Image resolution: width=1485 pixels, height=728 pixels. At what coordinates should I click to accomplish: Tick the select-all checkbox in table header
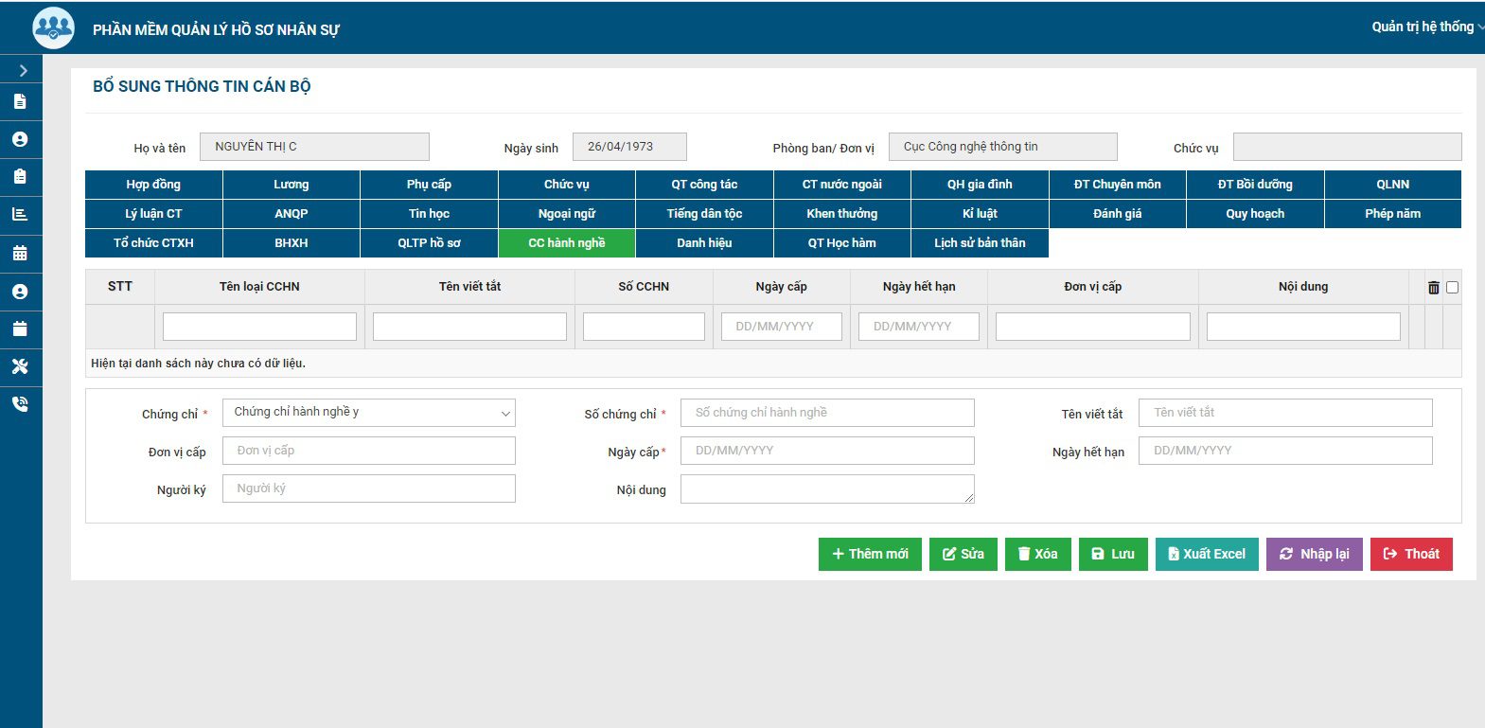(x=1453, y=288)
